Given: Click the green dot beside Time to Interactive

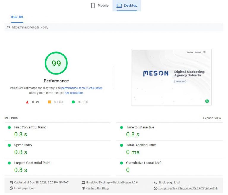Looking at the screenshot, I should click(121, 128).
